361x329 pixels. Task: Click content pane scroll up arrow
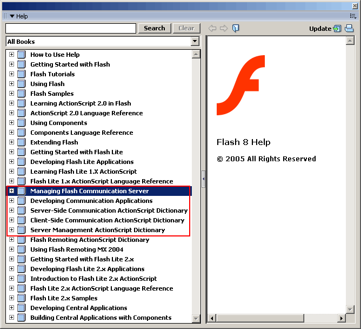click(350, 41)
